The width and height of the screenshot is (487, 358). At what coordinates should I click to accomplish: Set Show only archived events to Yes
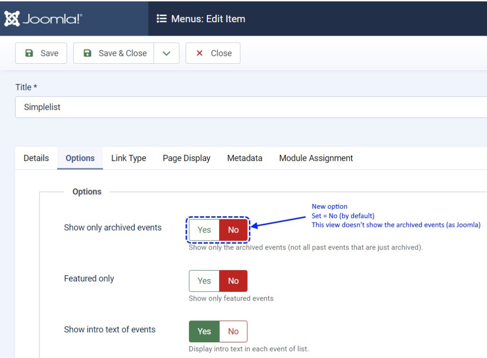[204, 230]
